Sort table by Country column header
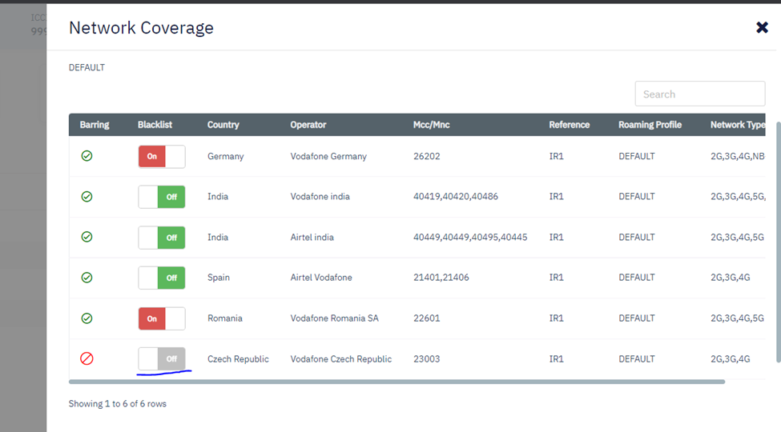Screen dimensions: 781x432 point(223,125)
